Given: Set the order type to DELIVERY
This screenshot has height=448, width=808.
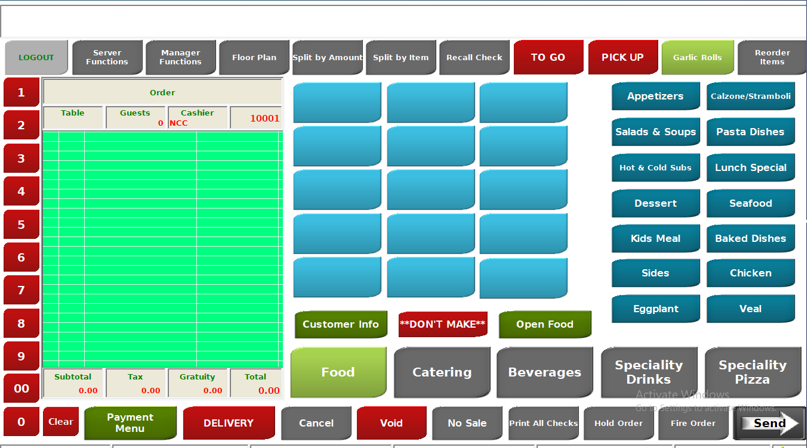Looking at the screenshot, I should 229,423.
